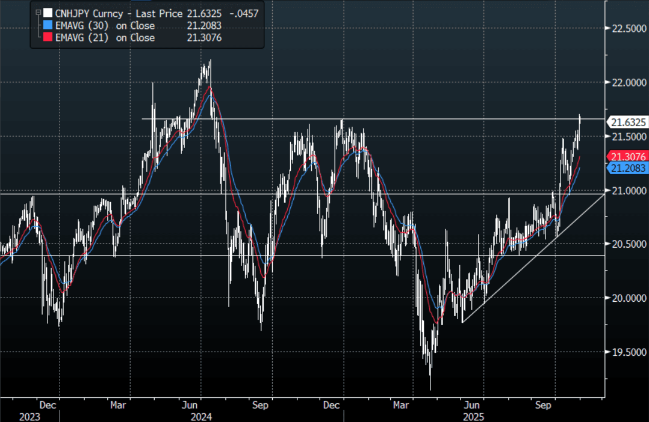This screenshot has width=649, height=422.
Task: Click the 2024 year label on time axis
Action: point(200,416)
